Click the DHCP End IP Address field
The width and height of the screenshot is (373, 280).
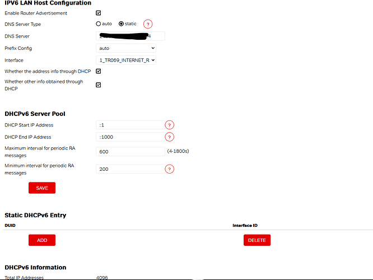(129, 137)
